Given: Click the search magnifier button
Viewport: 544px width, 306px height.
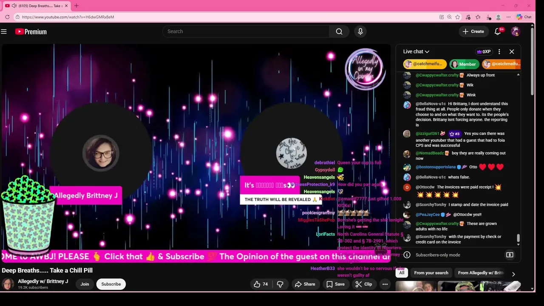Looking at the screenshot, I should tap(339, 31).
